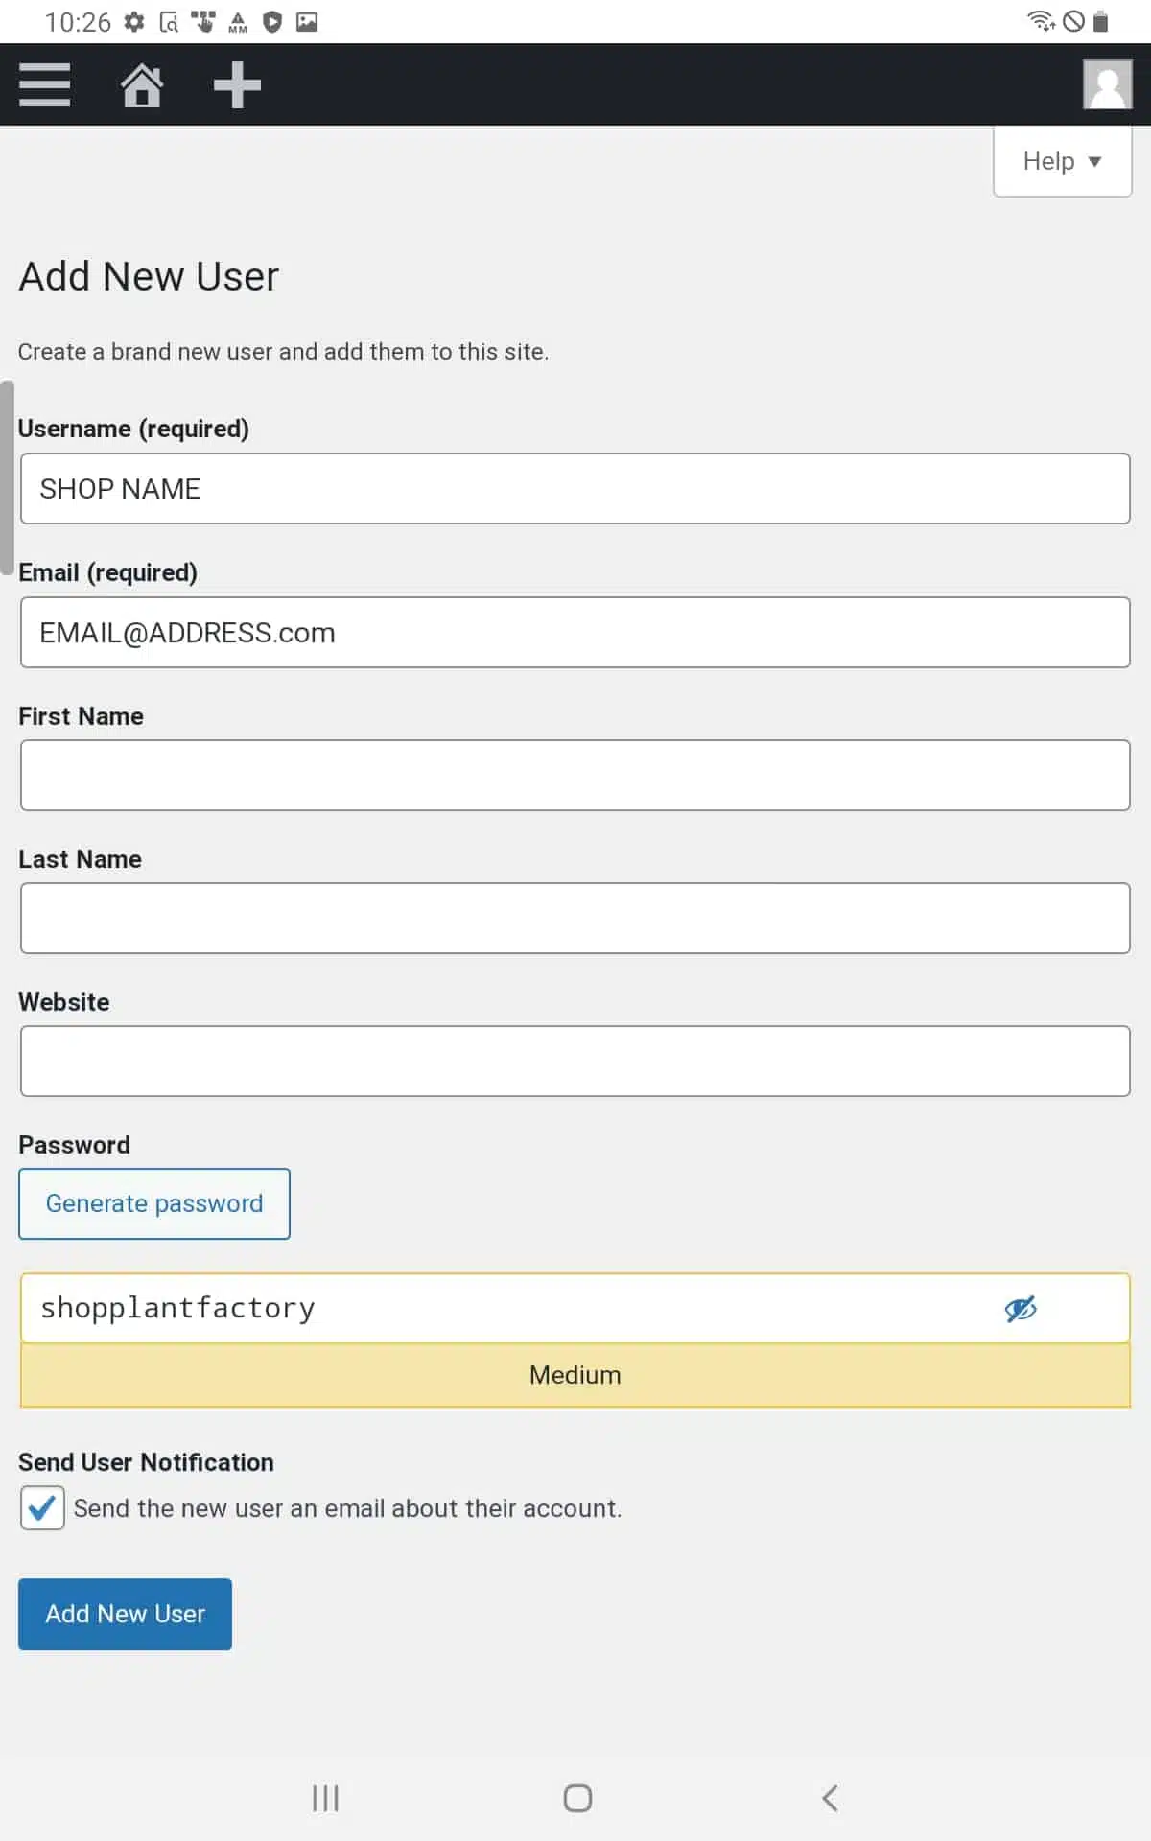Click into the Website input field
Image resolution: width=1151 pixels, height=1841 pixels.
[575, 1060]
